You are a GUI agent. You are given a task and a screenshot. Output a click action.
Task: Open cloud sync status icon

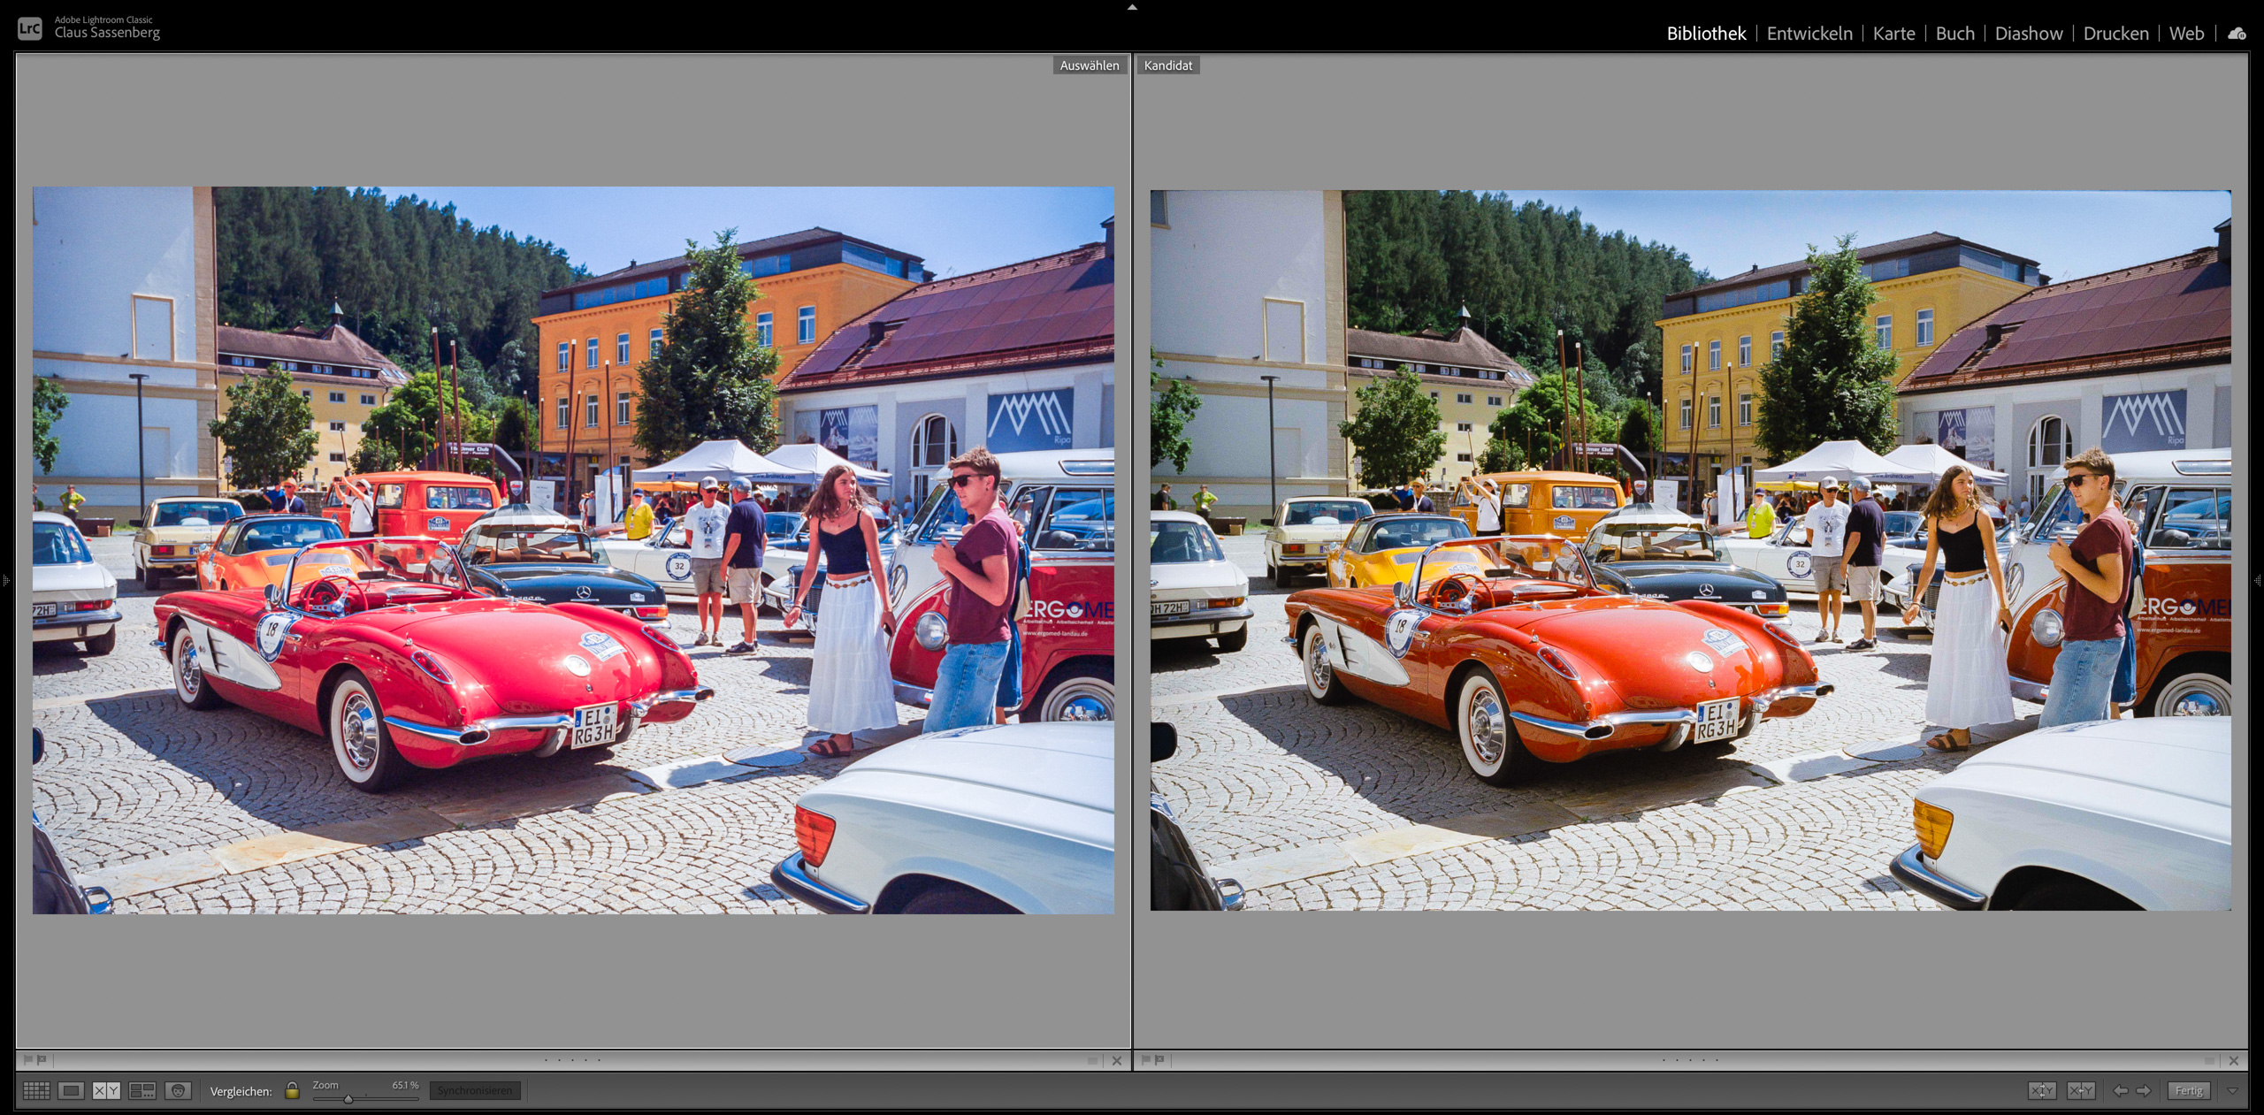tap(2237, 34)
